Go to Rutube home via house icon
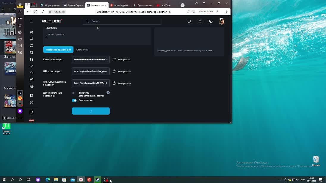Viewport: 326px width, 183px height. (x=32, y=32)
